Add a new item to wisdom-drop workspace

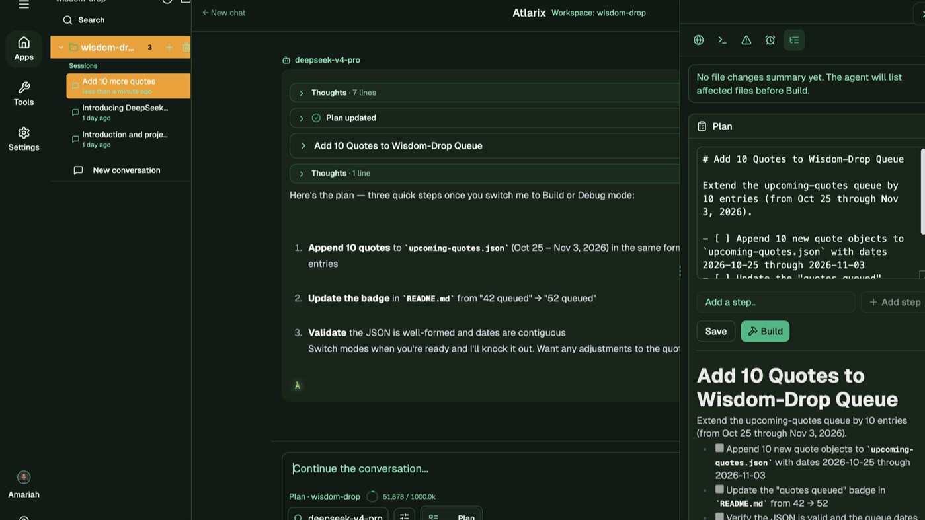pos(169,48)
